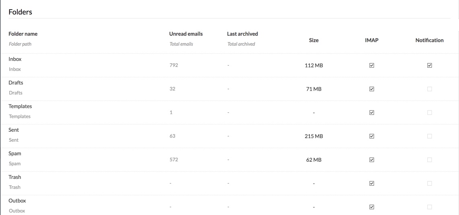Click the Folder name column header

point(23,34)
